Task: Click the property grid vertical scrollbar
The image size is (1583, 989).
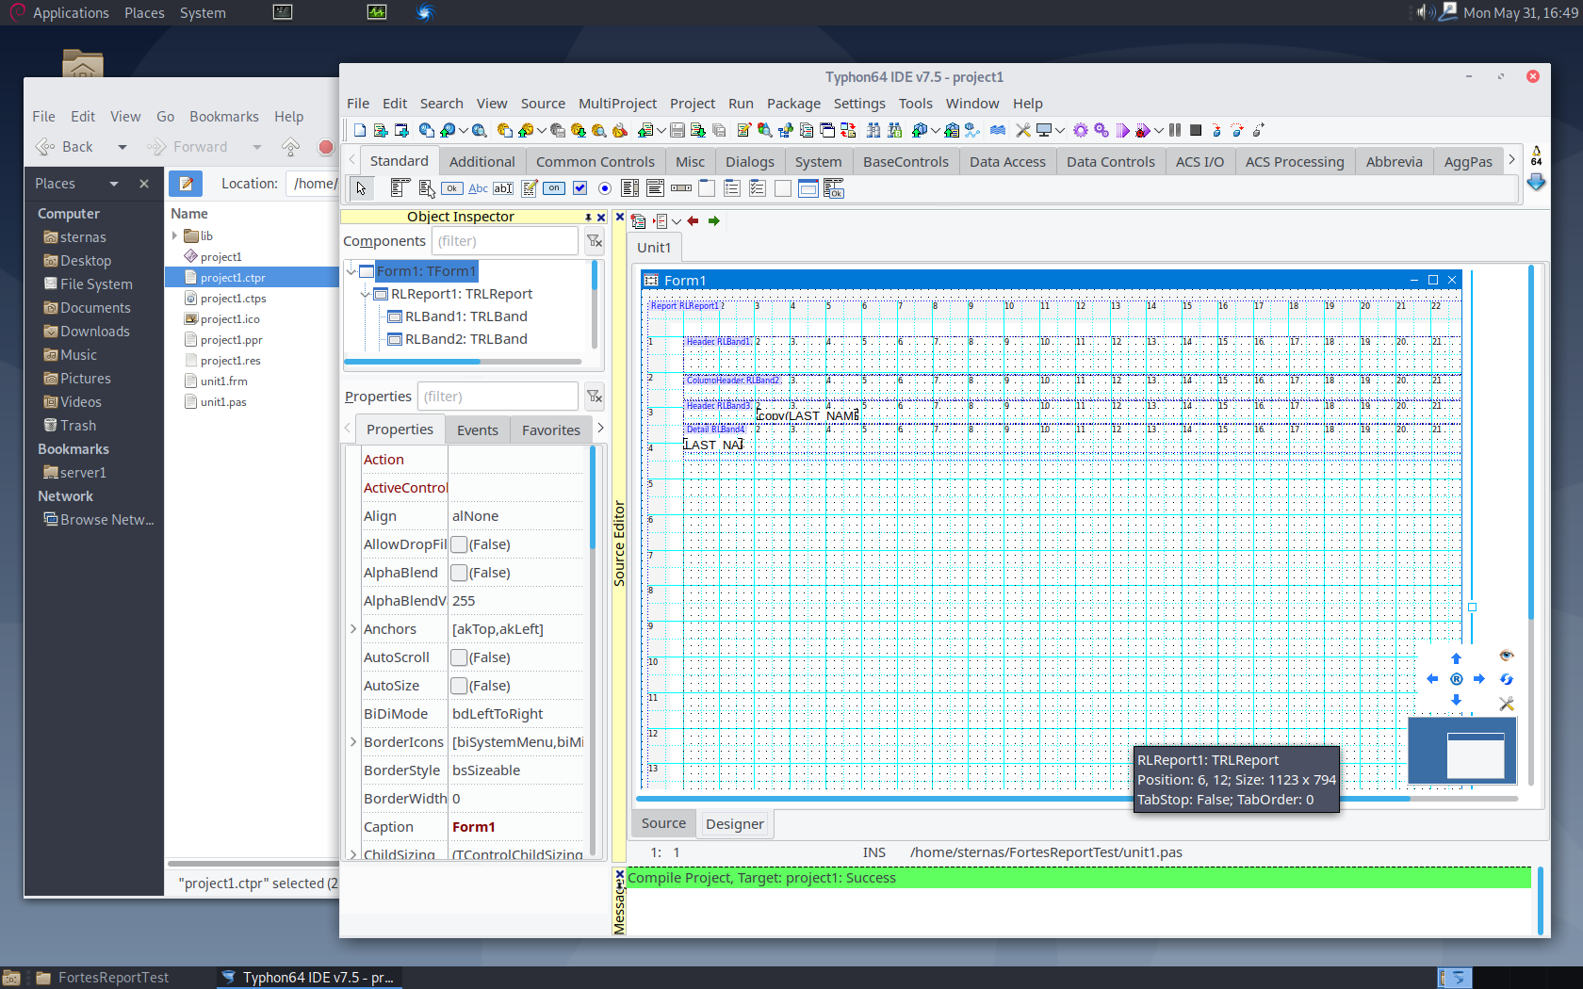Action: 593,650
